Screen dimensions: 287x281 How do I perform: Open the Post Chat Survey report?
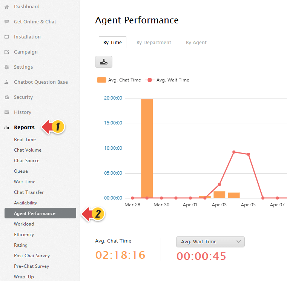point(32,256)
